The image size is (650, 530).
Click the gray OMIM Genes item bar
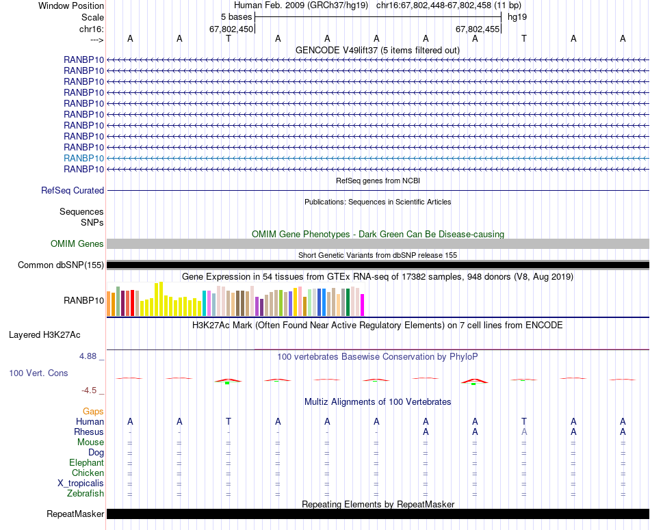(378, 243)
